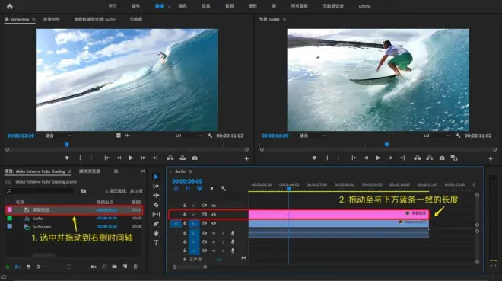This screenshot has width=502, height=281.
Task: Open timeline settings wrench icon
Action: [223, 188]
